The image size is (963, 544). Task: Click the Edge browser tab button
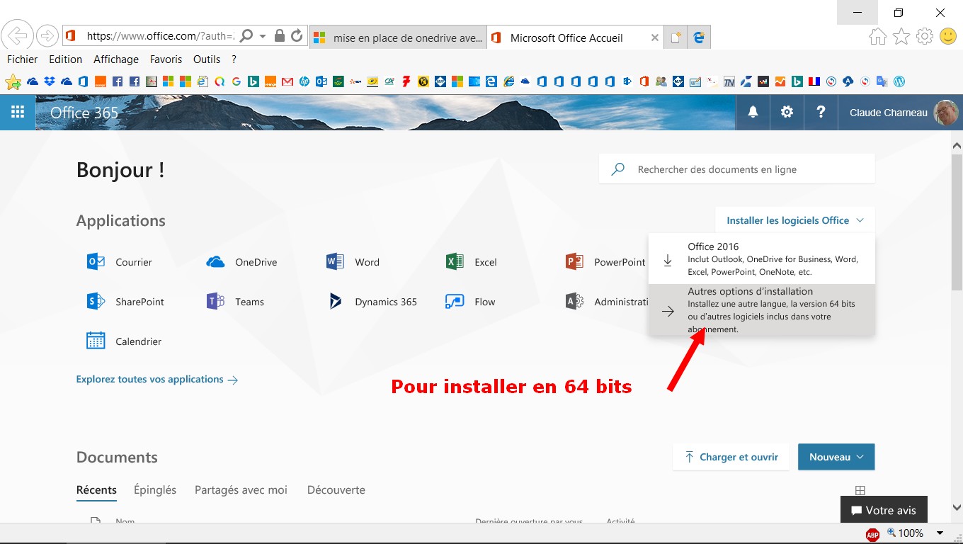point(699,38)
